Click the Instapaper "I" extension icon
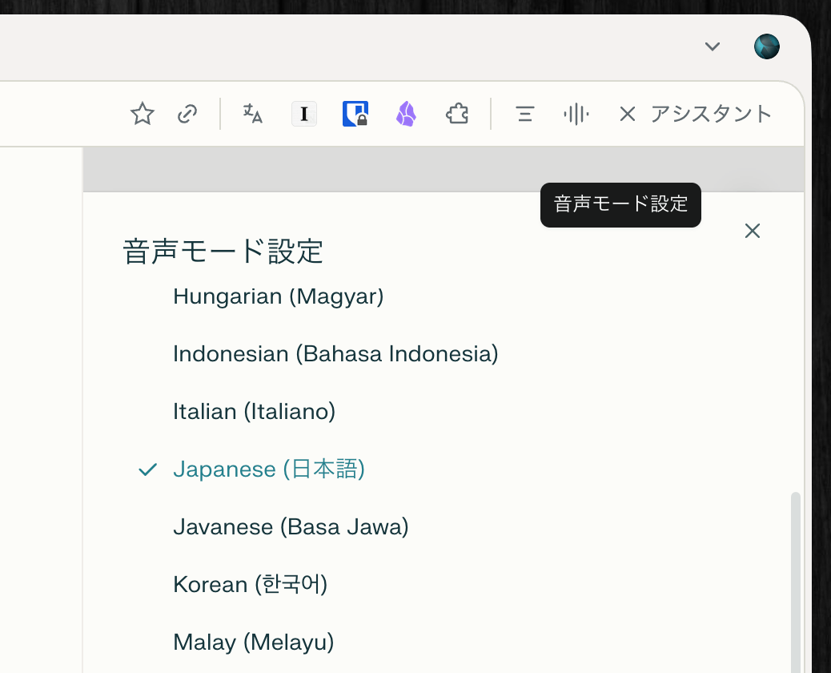 pos(304,115)
